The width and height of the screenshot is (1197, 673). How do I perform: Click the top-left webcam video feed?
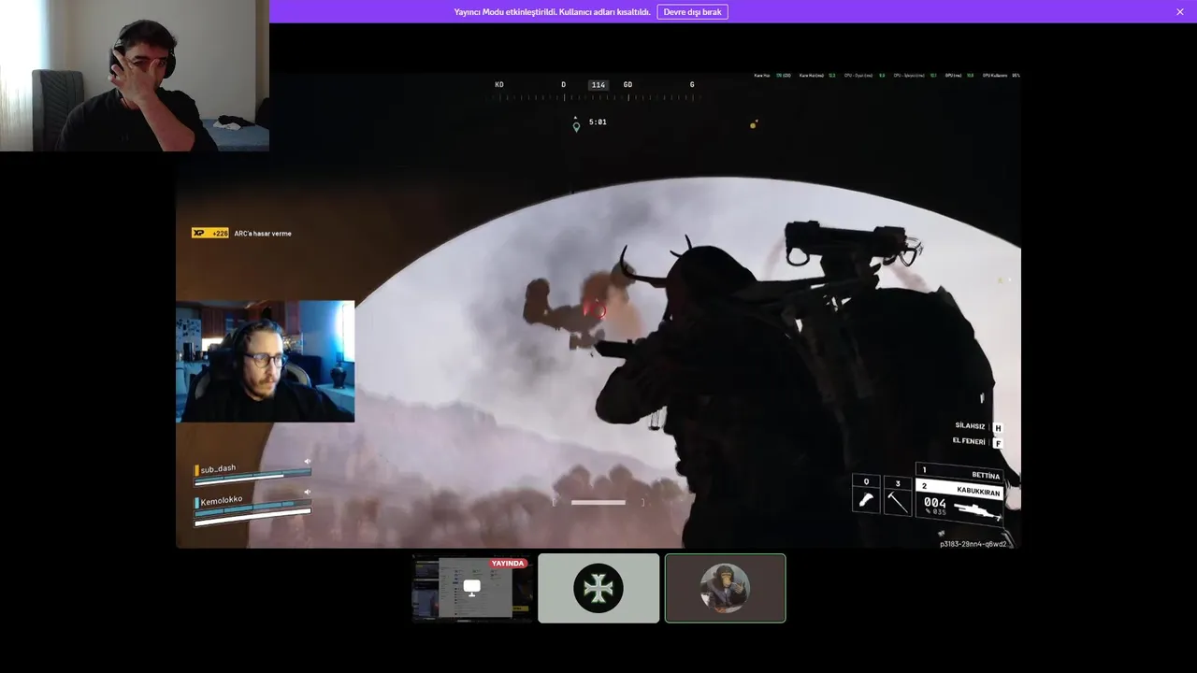(135, 76)
